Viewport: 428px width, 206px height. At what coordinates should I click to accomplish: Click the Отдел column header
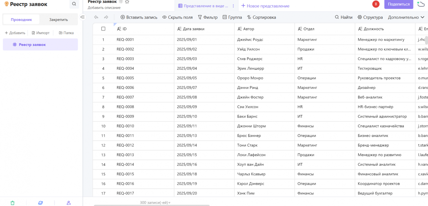(x=325, y=29)
